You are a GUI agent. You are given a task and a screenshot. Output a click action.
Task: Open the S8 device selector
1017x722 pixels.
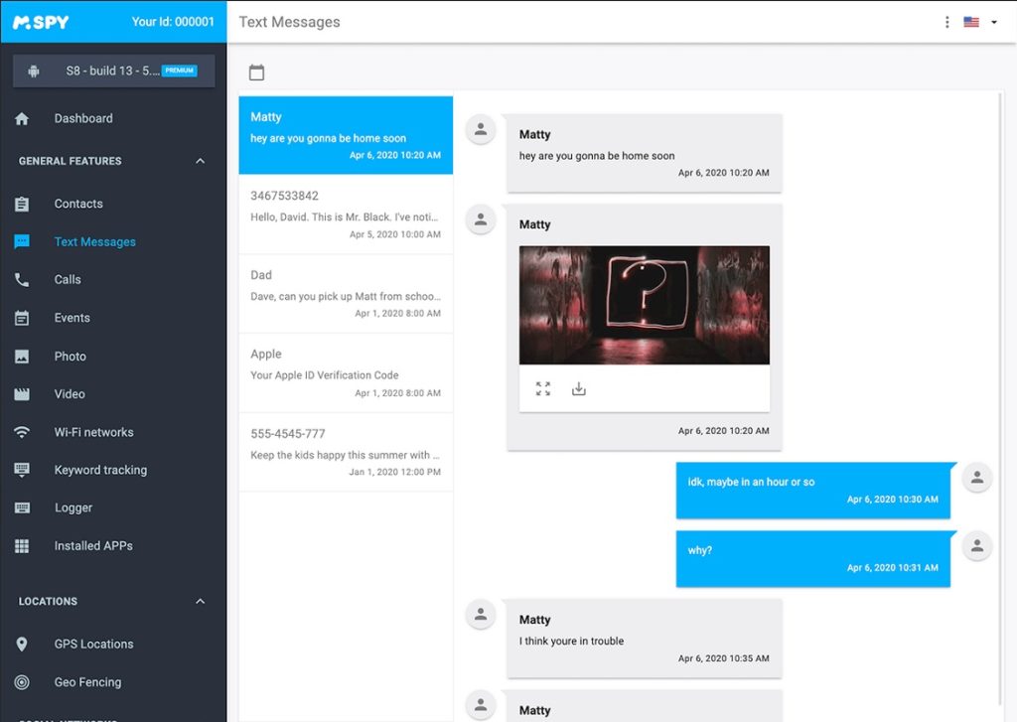[x=113, y=72]
